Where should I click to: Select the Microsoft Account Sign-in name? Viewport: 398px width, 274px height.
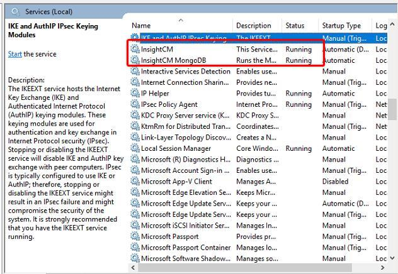(185, 170)
